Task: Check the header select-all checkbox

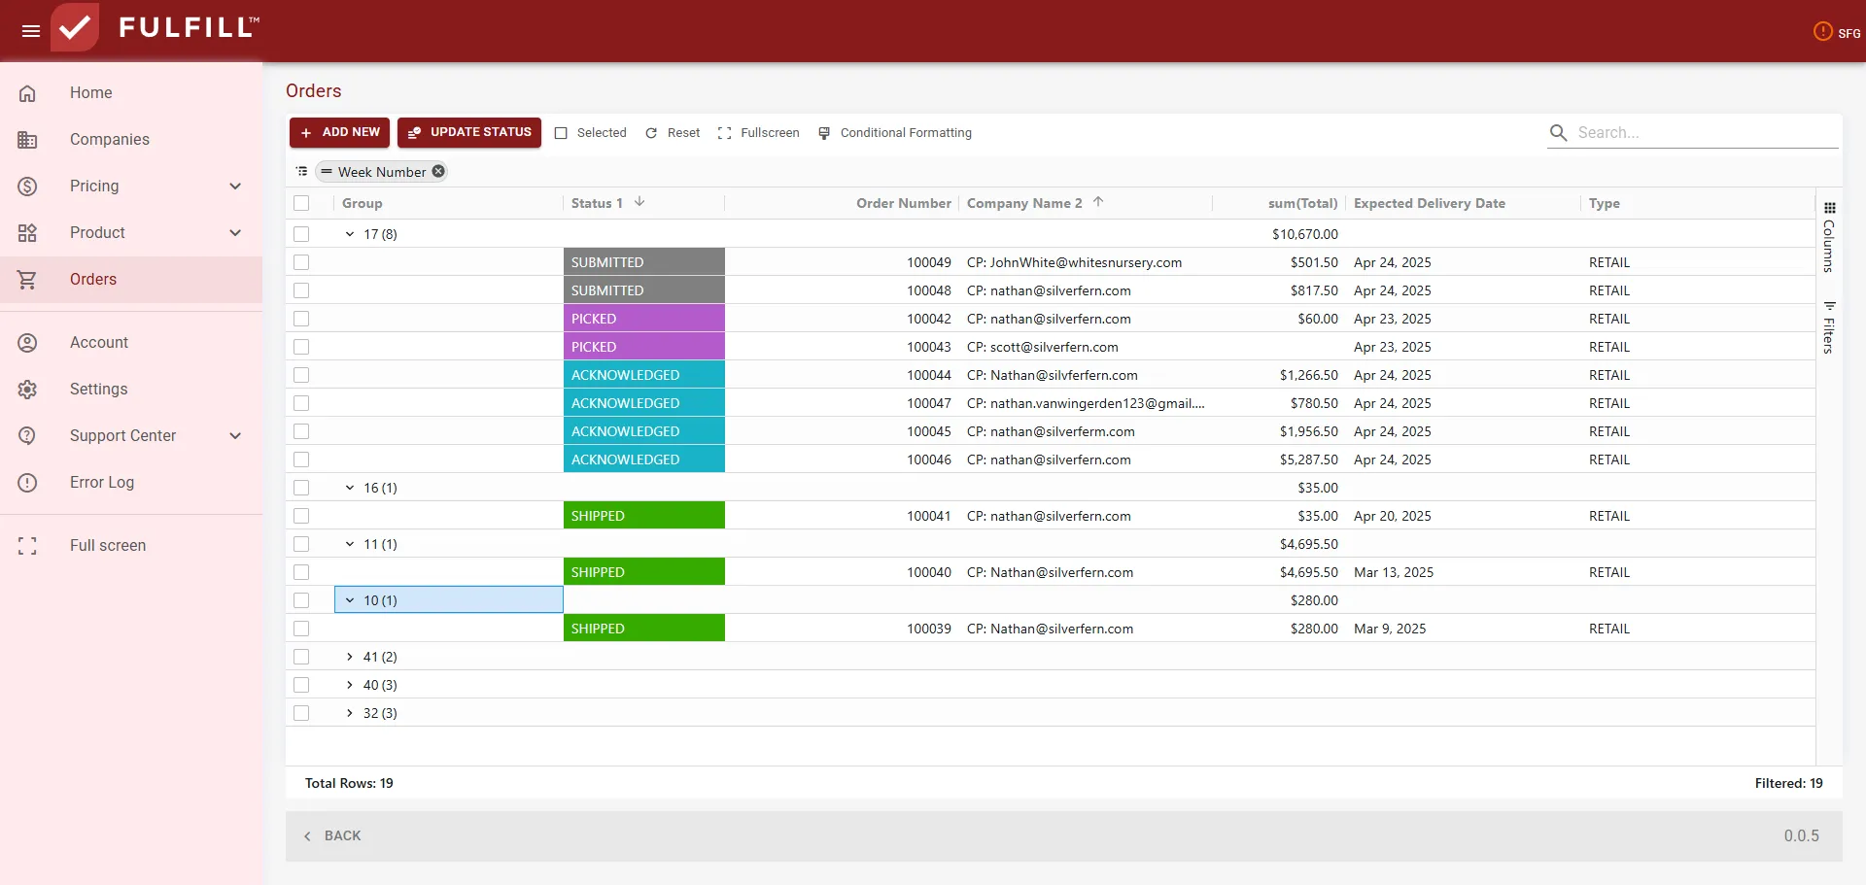Action: (301, 203)
